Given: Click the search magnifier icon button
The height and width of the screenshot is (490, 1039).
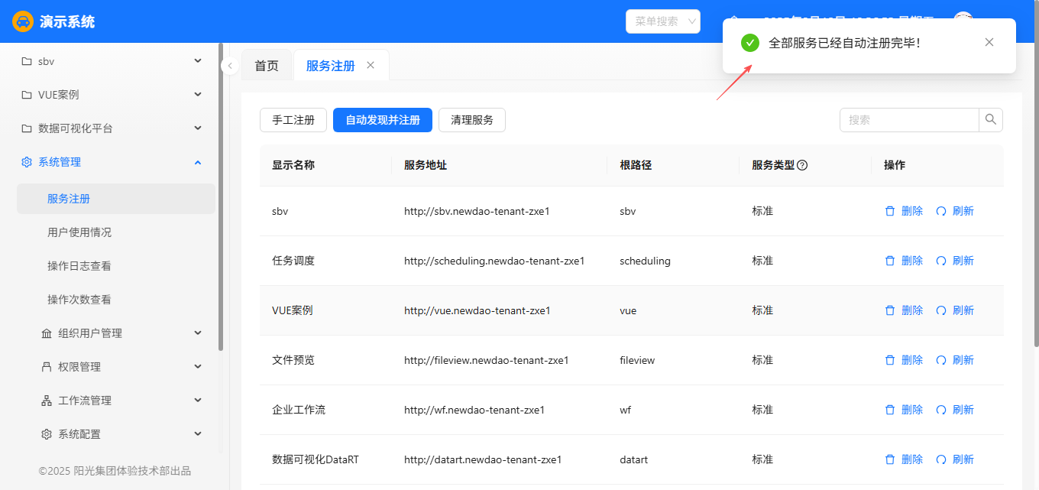Looking at the screenshot, I should [x=991, y=120].
